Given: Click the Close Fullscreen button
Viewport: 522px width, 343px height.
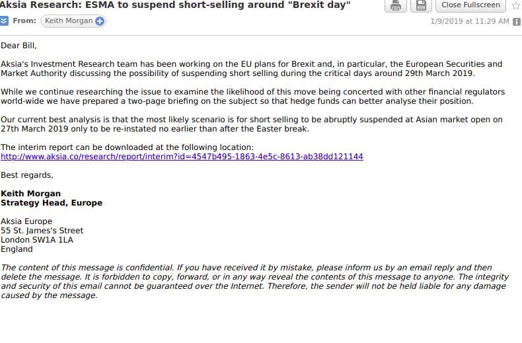Looking at the screenshot, I should [470, 5].
